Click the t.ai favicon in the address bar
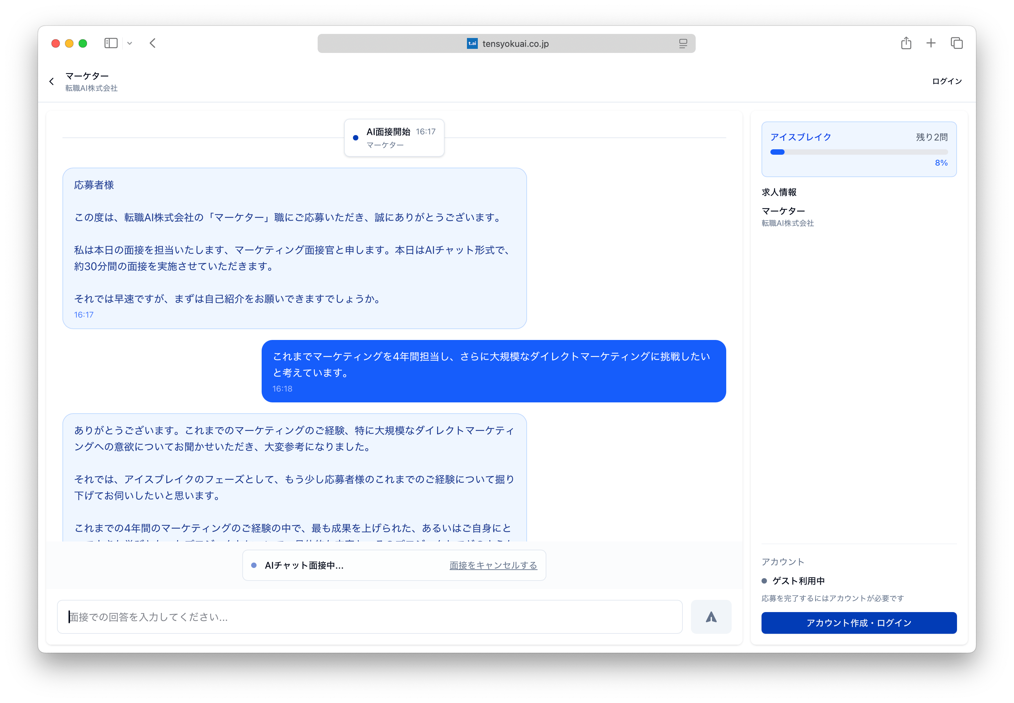The image size is (1014, 703). pyautogui.click(x=472, y=43)
